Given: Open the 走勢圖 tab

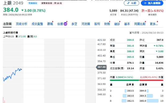Looking at the screenshot, I should pos(7,24).
